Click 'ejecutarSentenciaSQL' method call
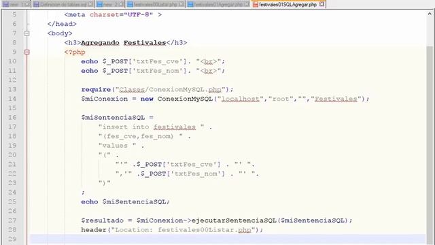This screenshot has height=245, width=435. click(x=234, y=220)
